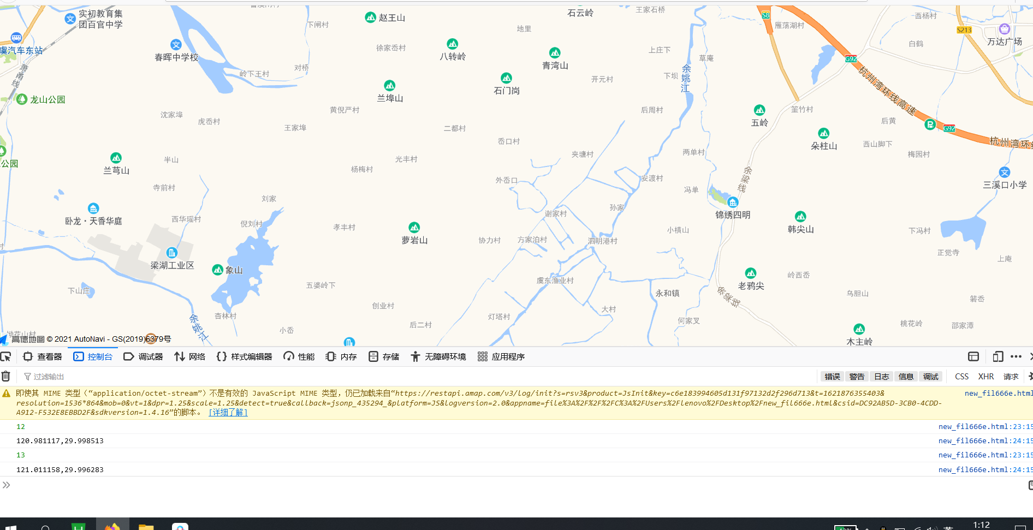This screenshot has width=1033, height=530.
Task: Click the 万达广场 shopping marker
Action: point(1005,29)
